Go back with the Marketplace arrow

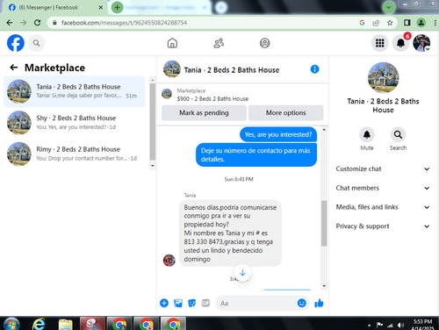(x=14, y=68)
